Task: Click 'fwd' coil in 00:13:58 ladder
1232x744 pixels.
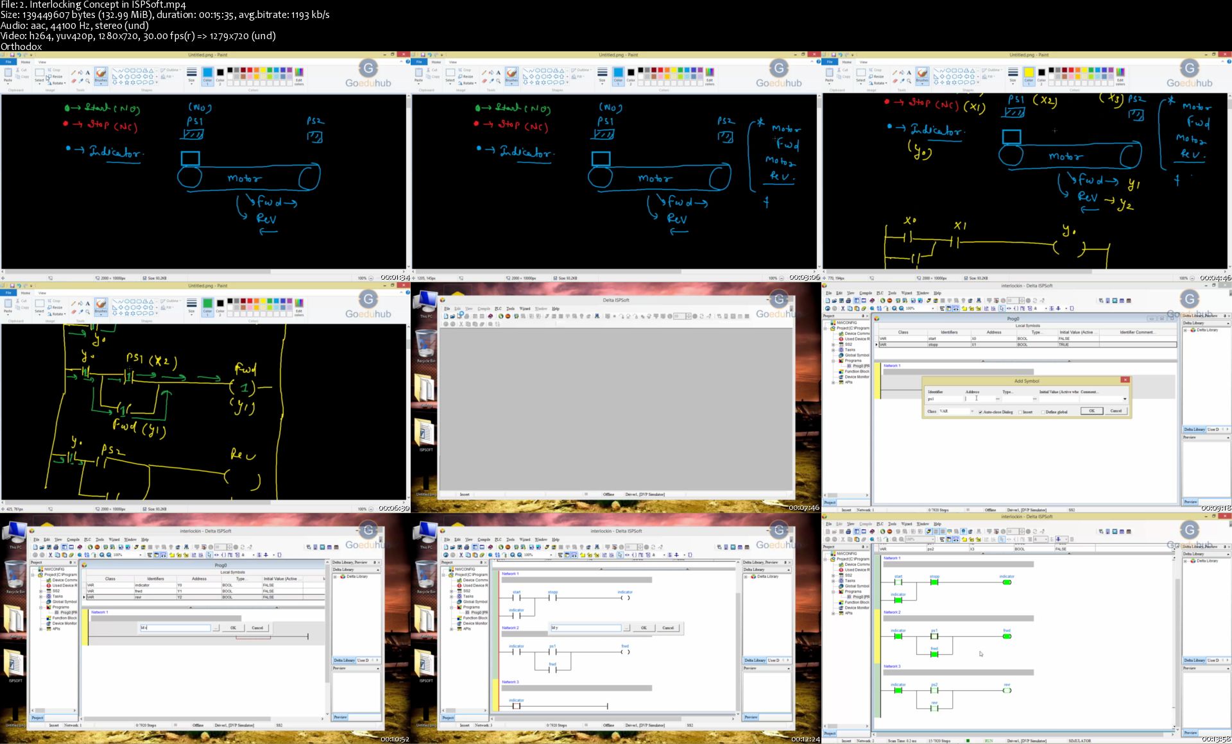Action: pos(1007,636)
